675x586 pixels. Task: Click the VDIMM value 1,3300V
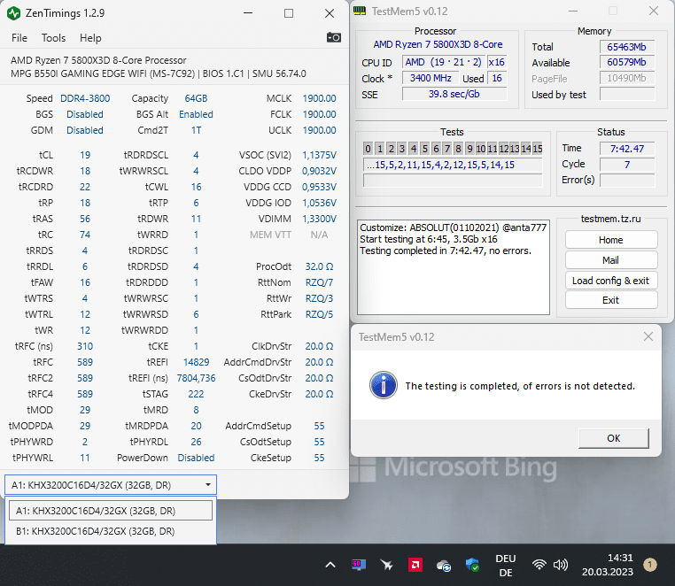click(319, 219)
